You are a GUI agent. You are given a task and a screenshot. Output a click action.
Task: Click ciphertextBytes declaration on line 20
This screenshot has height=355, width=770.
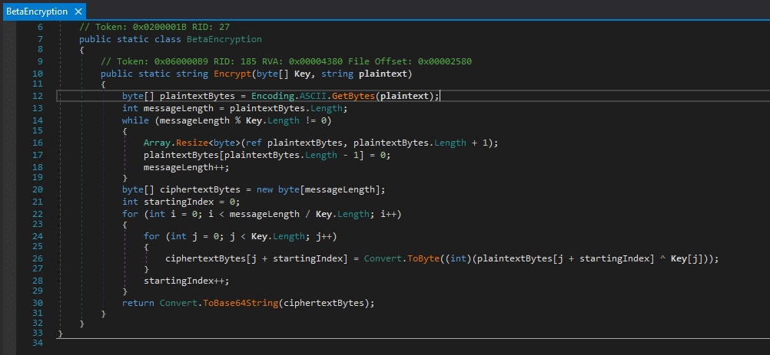coord(201,190)
